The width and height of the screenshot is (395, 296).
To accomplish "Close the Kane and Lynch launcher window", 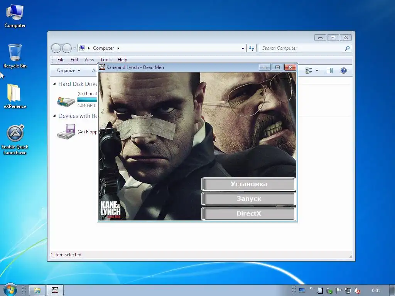I will [x=290, y=67].
